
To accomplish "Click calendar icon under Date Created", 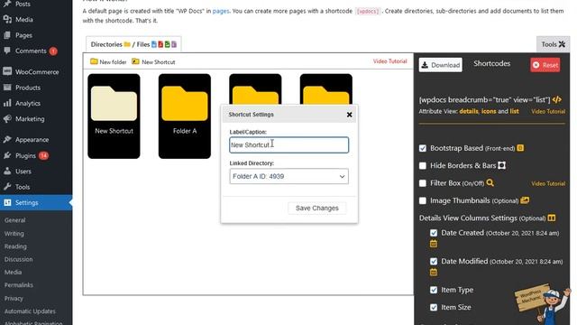I will [434, 244].
